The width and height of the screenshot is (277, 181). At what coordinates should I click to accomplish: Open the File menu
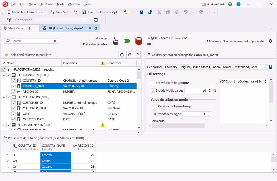point(14,4)
